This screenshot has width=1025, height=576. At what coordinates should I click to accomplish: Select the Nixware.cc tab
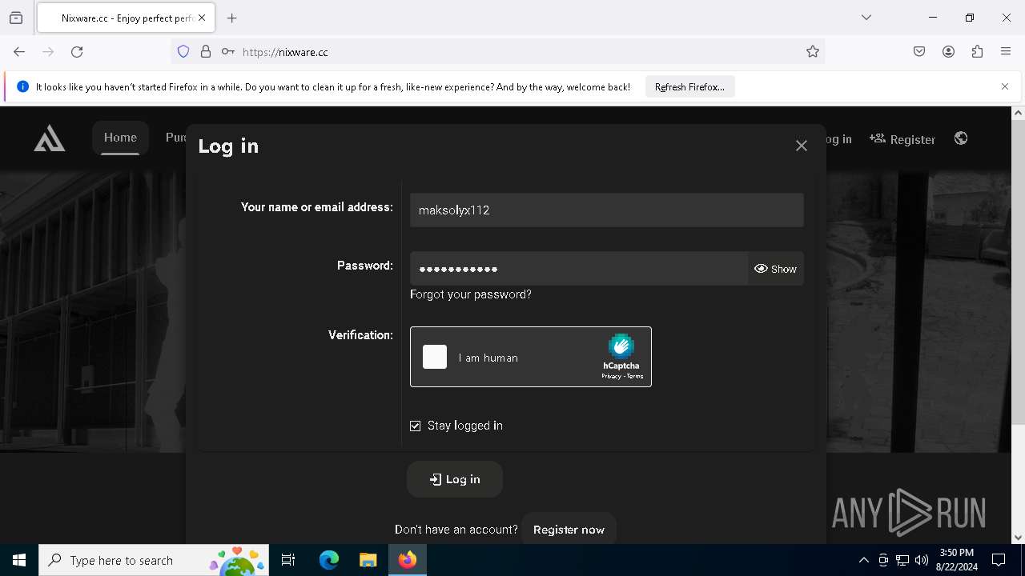125,18
